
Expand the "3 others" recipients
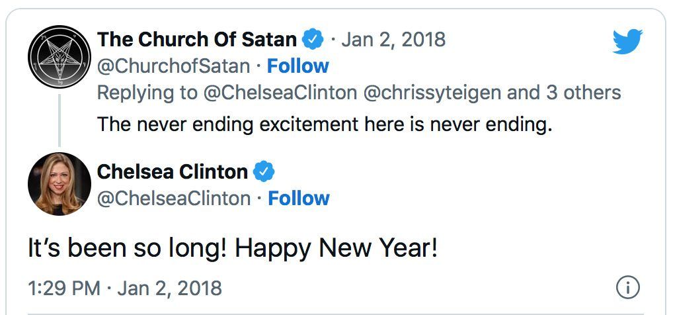[x=583, y=93]
